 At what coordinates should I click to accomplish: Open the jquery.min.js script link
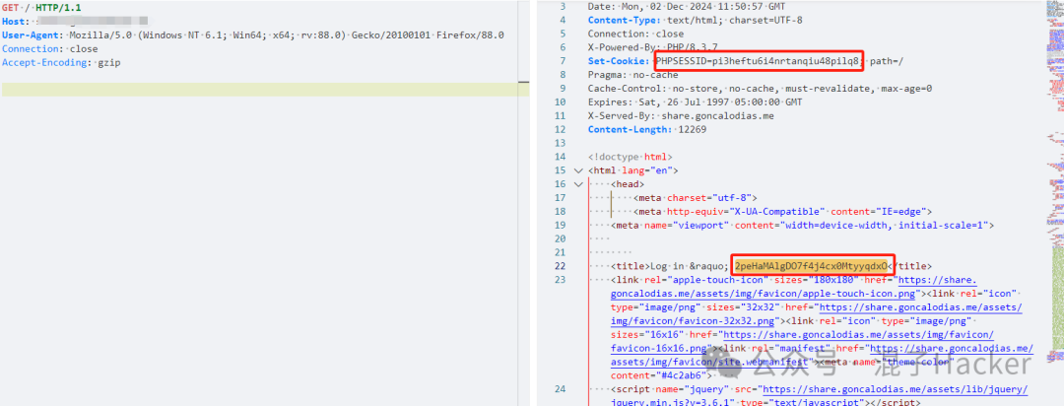coord(819,396)
